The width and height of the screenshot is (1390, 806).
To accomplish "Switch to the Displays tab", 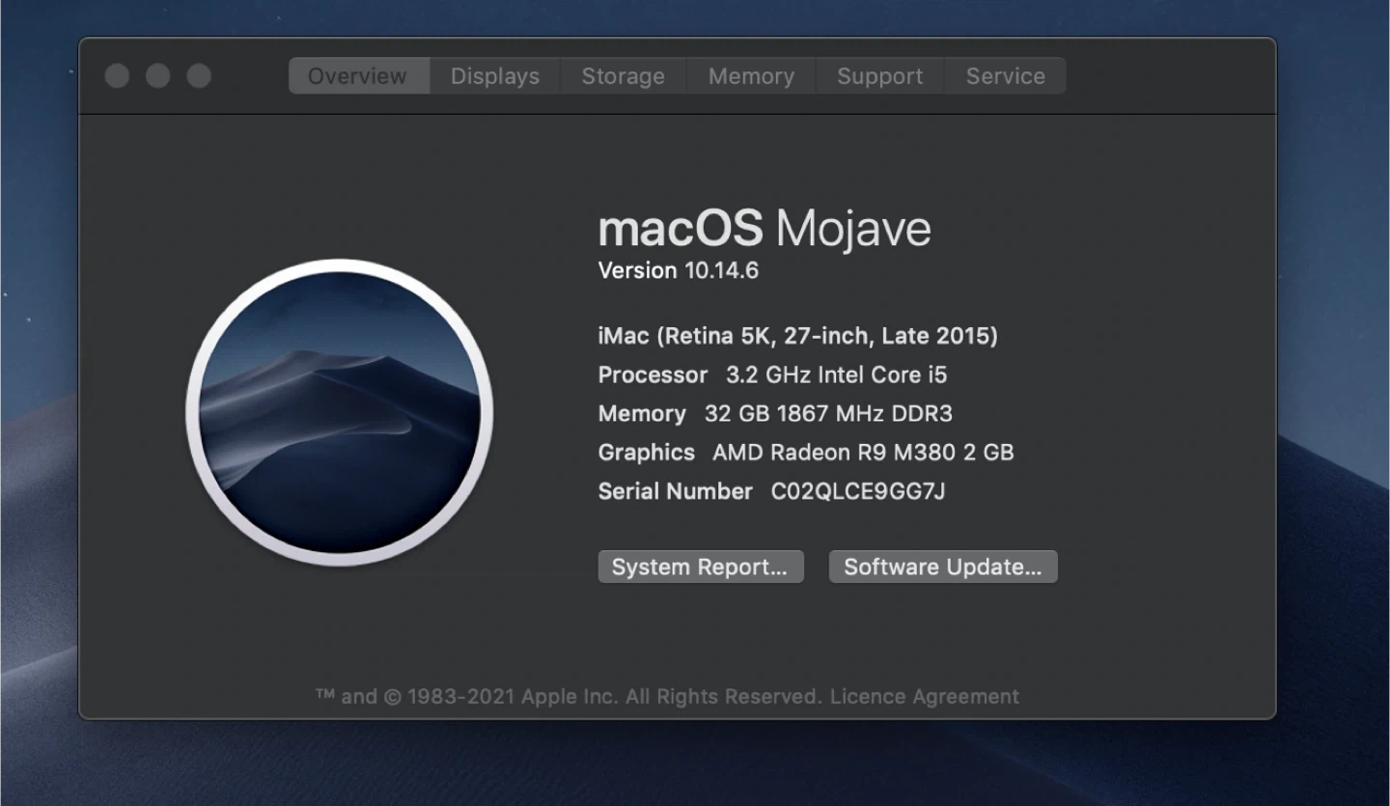I will pos(495,76).
